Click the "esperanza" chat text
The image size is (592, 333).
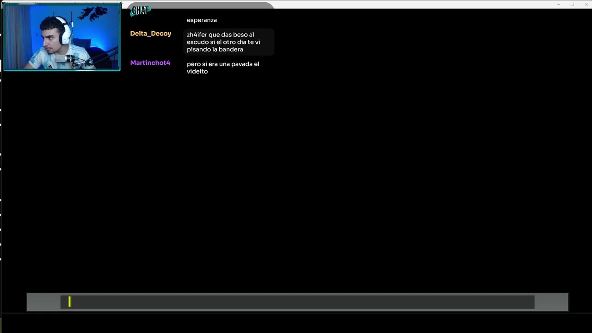point(202,20)
